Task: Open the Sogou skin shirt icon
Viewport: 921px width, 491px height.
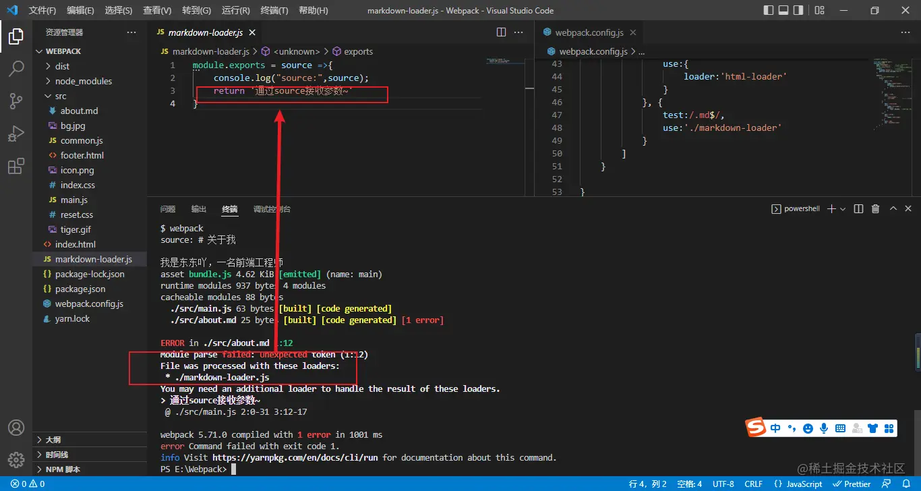Action: (873, 428)
